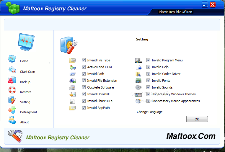Click the green Maftoox Registry Cleaner footer text
225x152 pixels.
click(58, 138)
